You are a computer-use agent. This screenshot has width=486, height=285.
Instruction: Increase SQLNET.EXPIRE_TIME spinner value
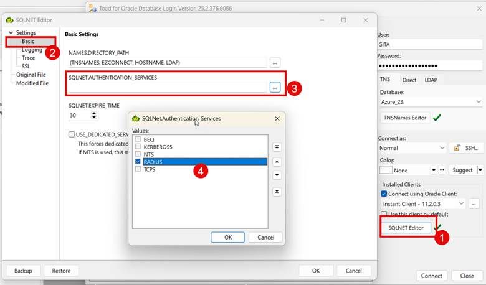94,113
